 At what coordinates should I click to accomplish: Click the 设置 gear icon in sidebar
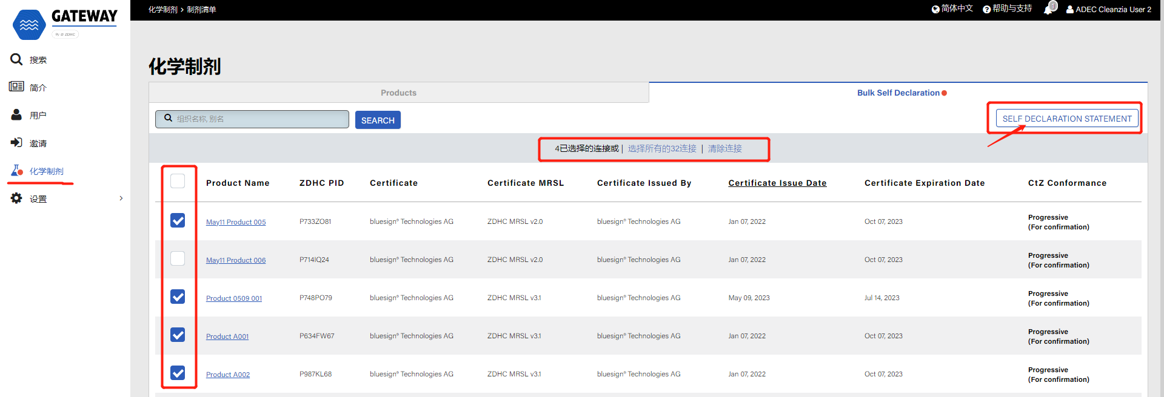point(16,198)
